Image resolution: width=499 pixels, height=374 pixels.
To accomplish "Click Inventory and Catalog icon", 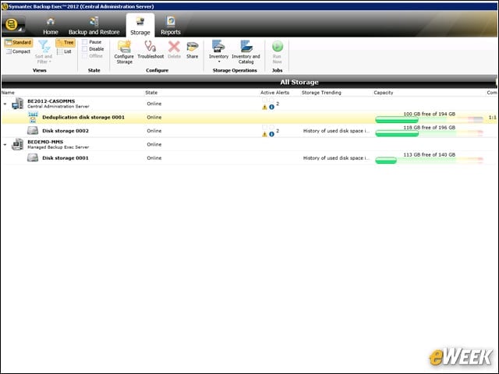I will [246, 47].
